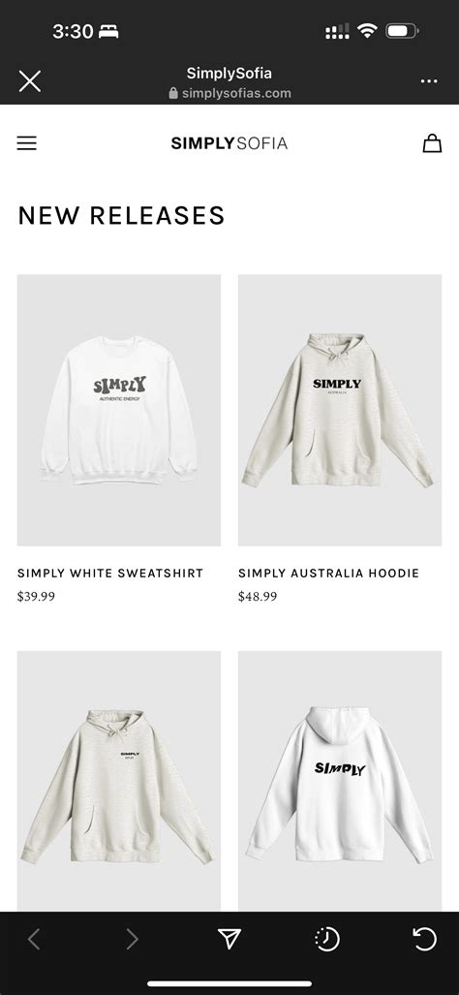Viewport: 459px width, 995px height.
Task: Open the hamburger navigation menu
Action: pos(26,143)
